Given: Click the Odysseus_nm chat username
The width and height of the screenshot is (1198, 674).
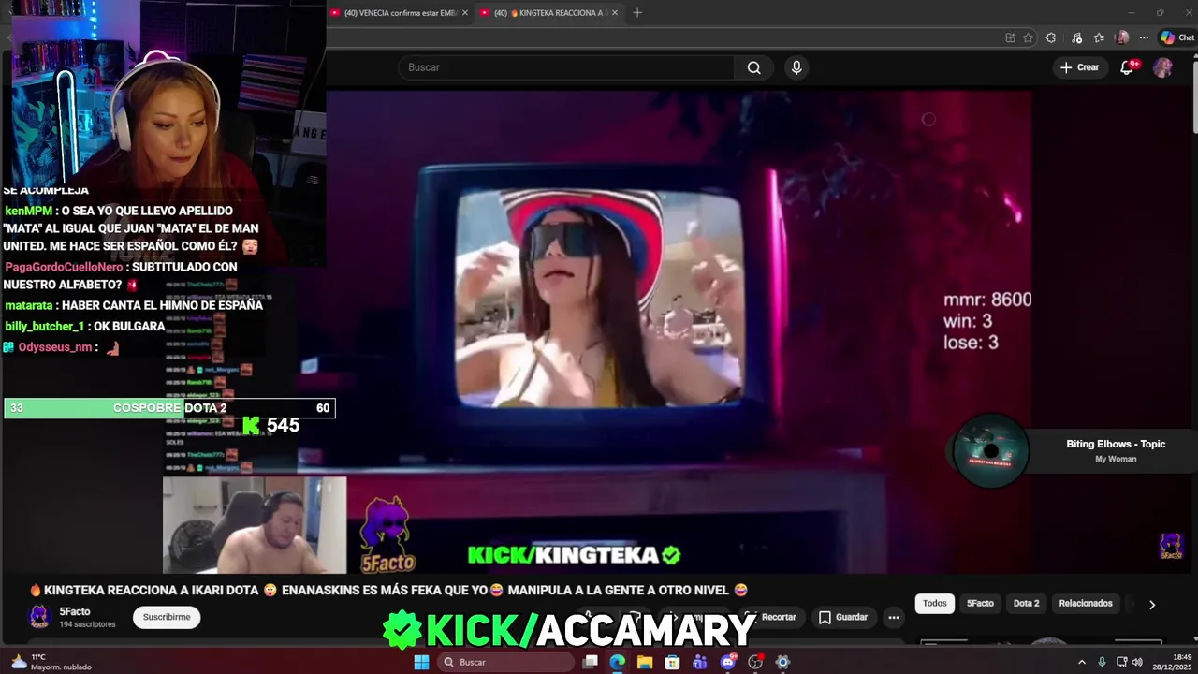Looking at the screenshot, I should click(55, 347).
